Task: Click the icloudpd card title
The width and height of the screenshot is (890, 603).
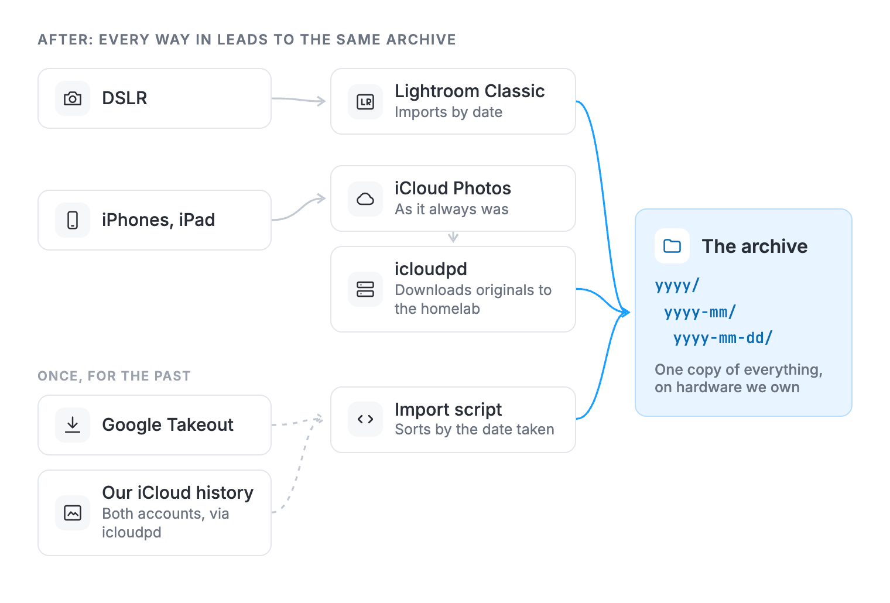Action: coord(431,269)
